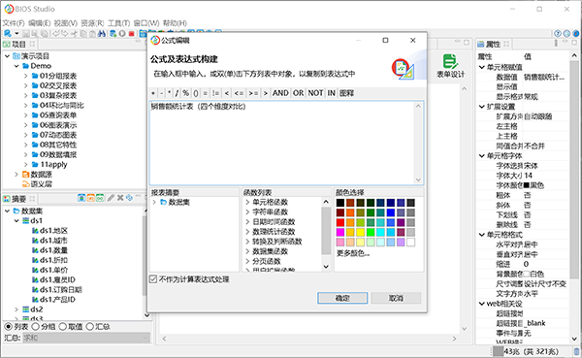Switch to the 属性 tab

pyautogui.click(x=494, y=45)
